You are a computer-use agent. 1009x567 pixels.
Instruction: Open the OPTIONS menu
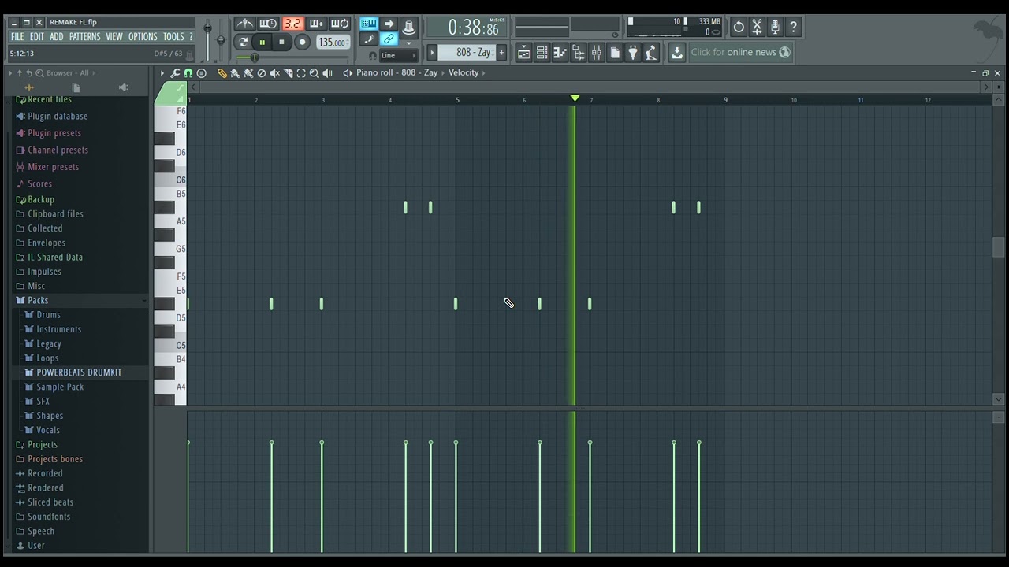coord(143,37)
